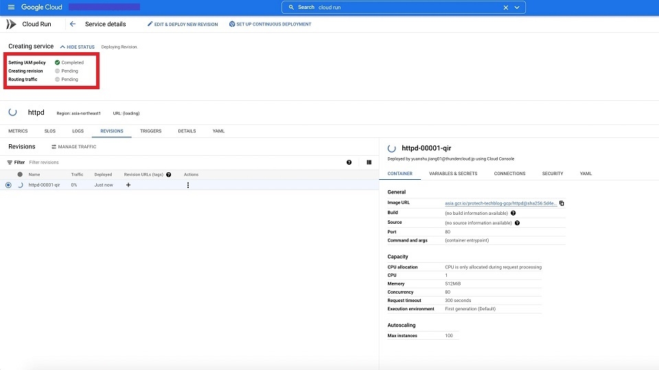
Task: Open the TRIGGERS tab
Action: pos(150,131)
